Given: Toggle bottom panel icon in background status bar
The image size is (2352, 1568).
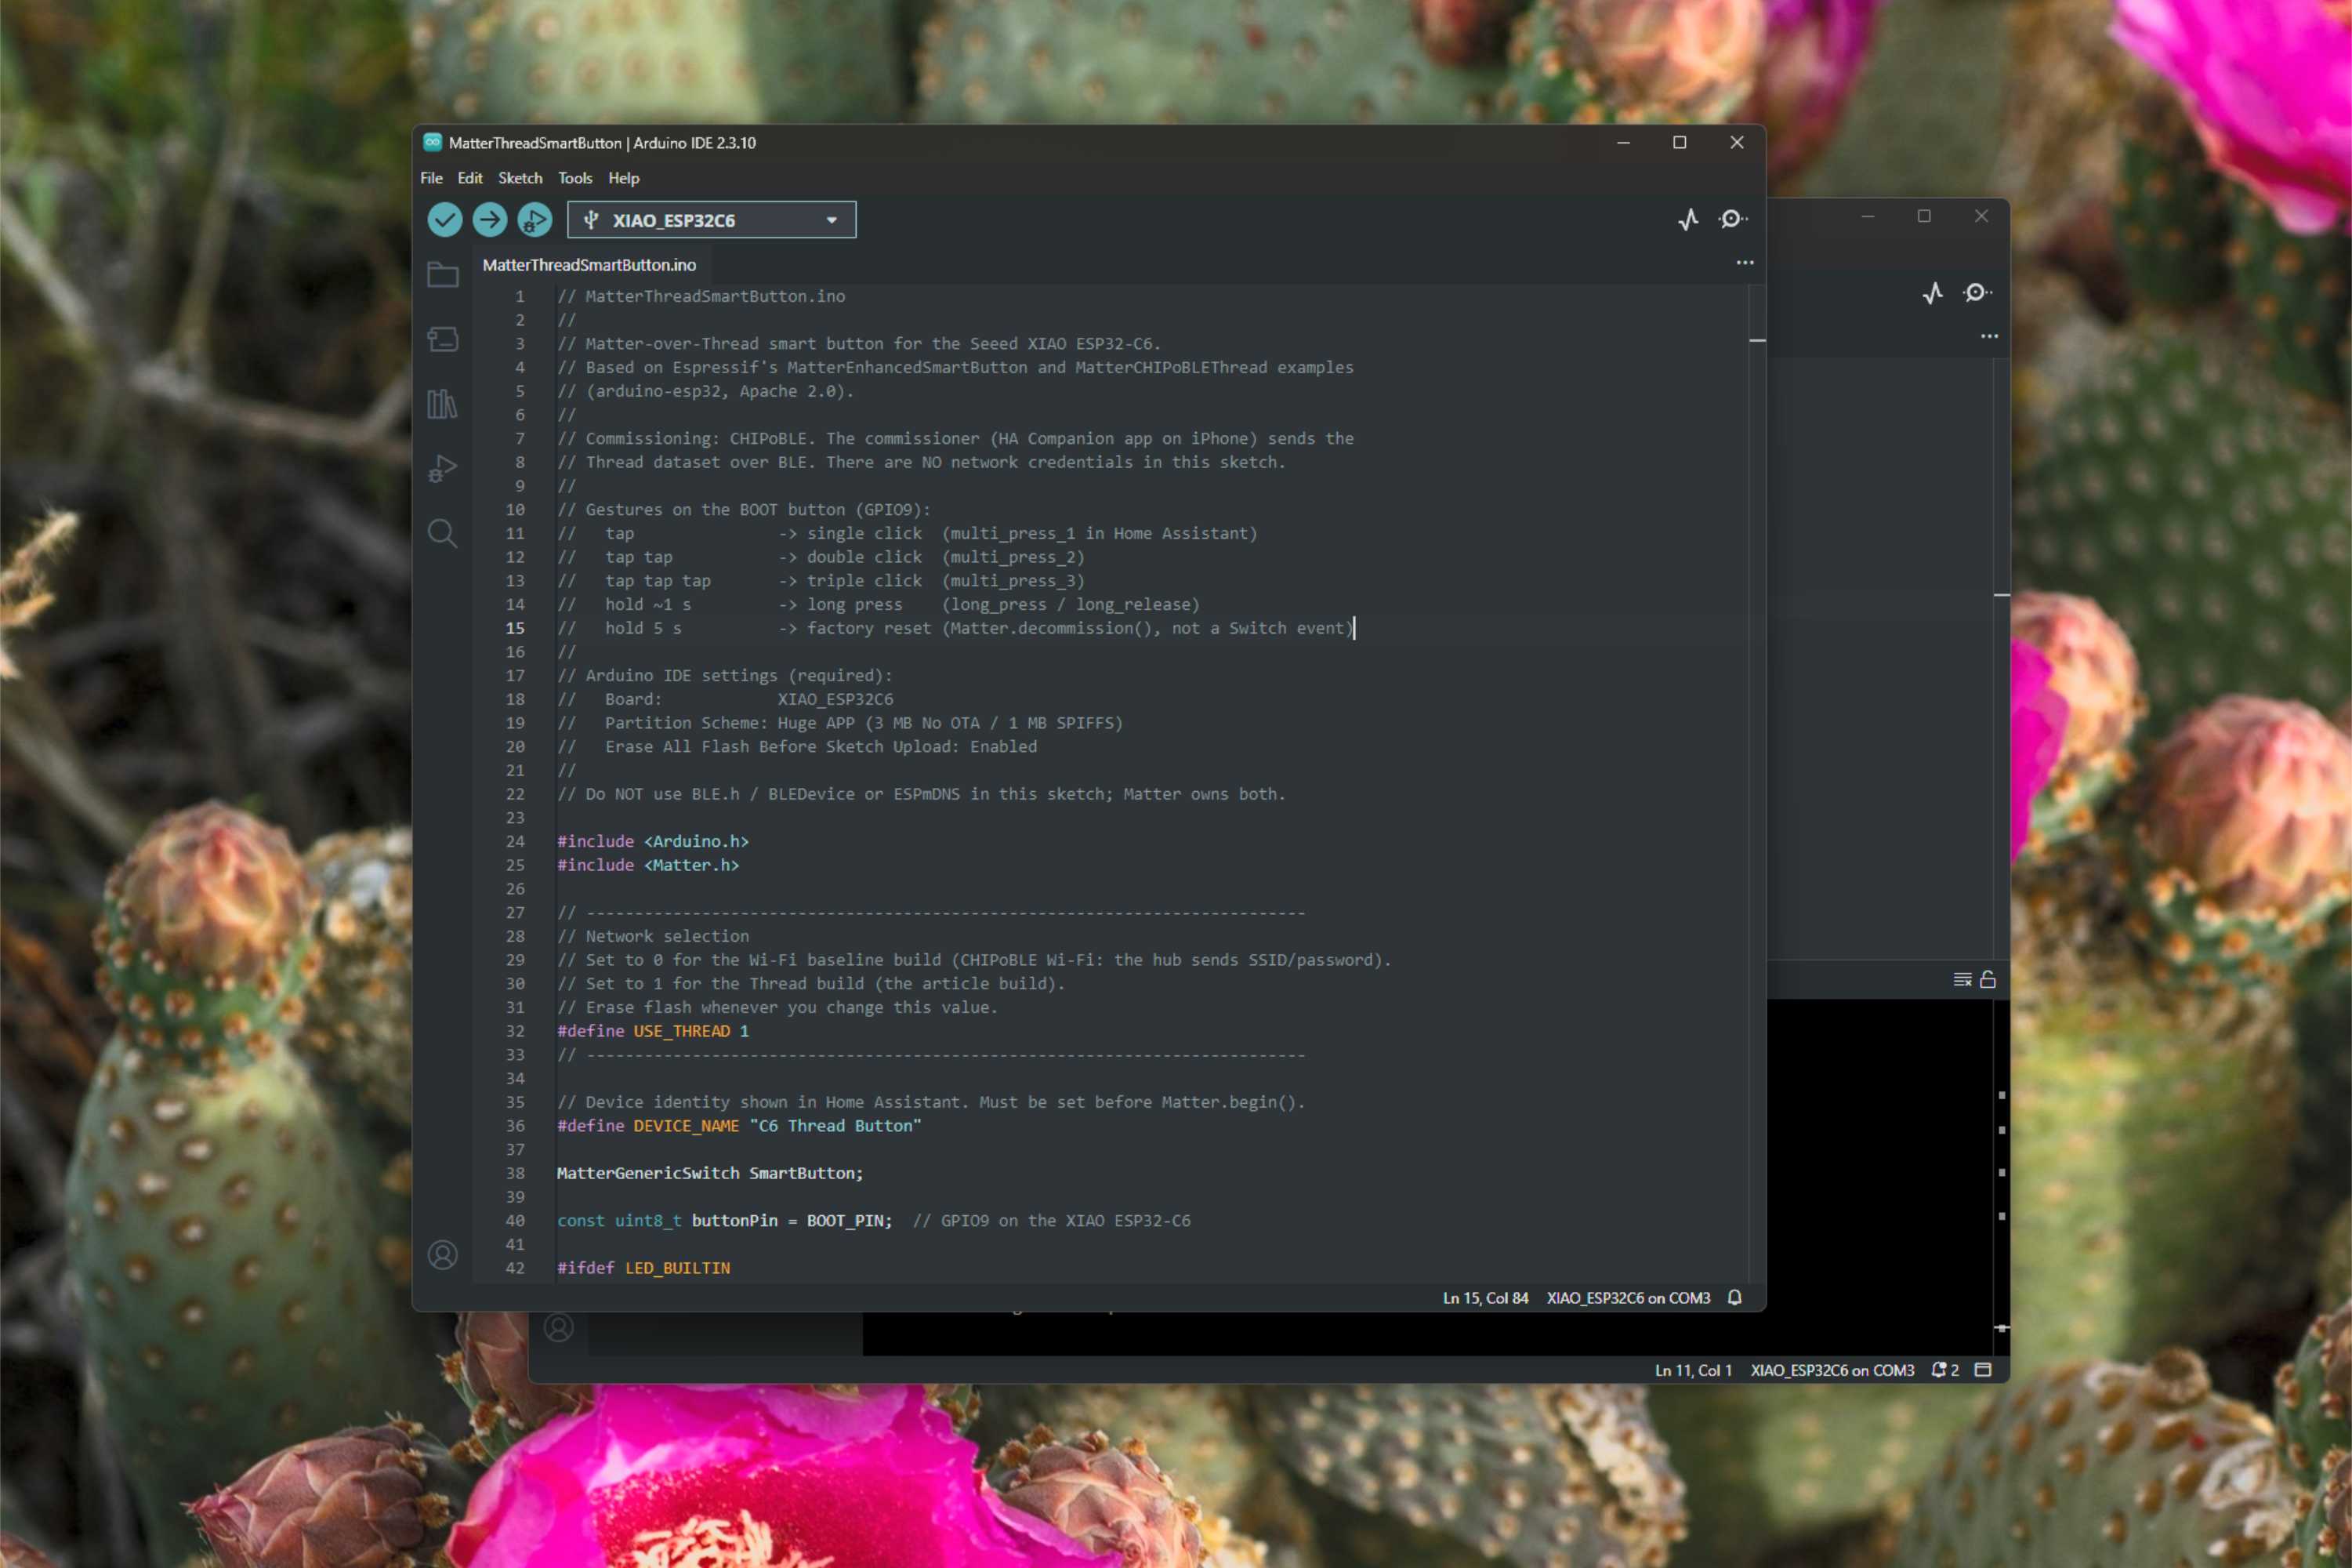Looking at the screenshot, I should [x=1984, y=1370].
